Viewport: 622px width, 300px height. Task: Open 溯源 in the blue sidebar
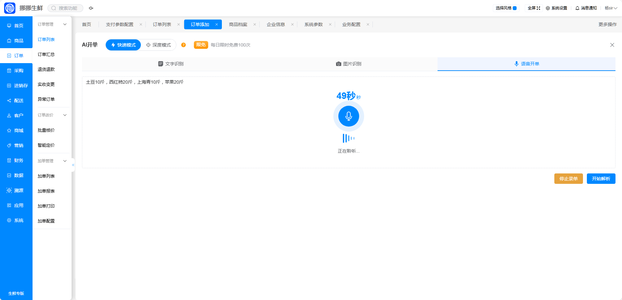click(x=16, y=190)
